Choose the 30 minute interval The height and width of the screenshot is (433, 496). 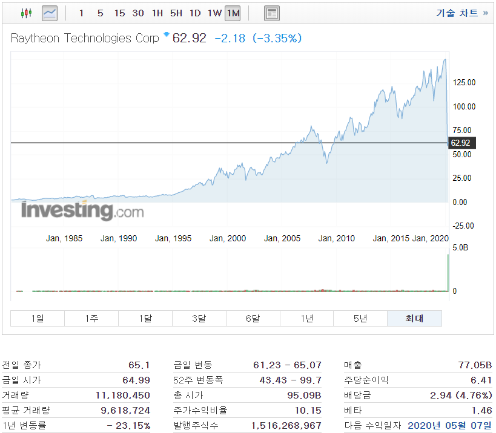pyautogui.click(x=138, y=13)
